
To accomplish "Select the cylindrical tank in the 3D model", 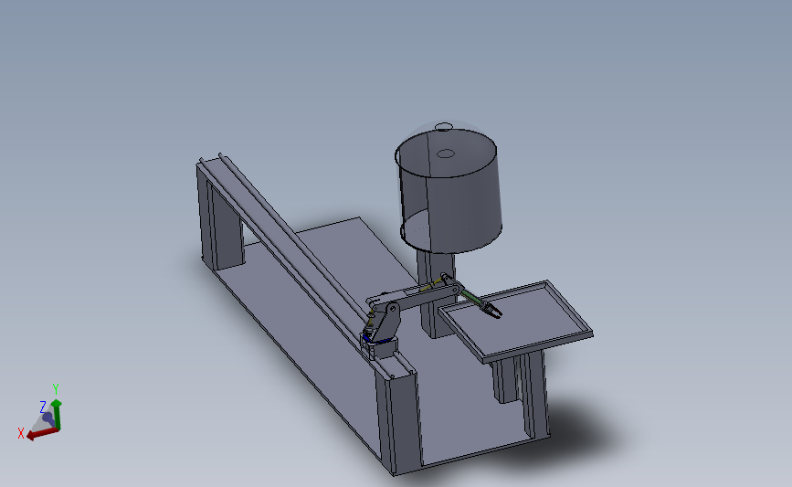I will (x=449, y=189).
